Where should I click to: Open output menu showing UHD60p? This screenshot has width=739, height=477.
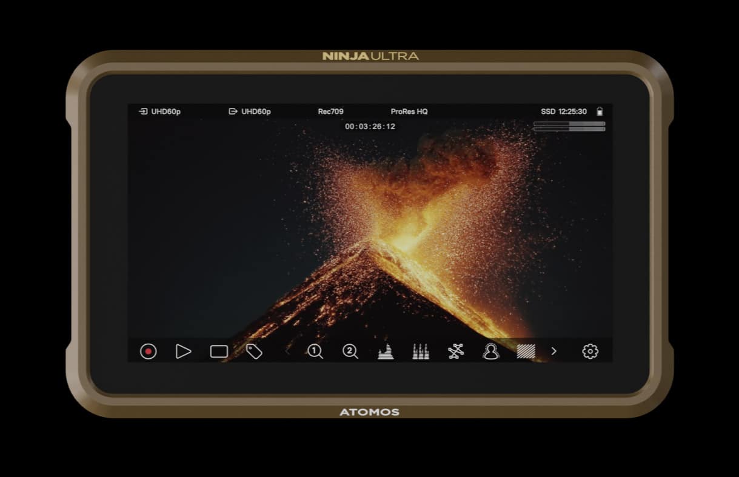[x=250, y=112]
